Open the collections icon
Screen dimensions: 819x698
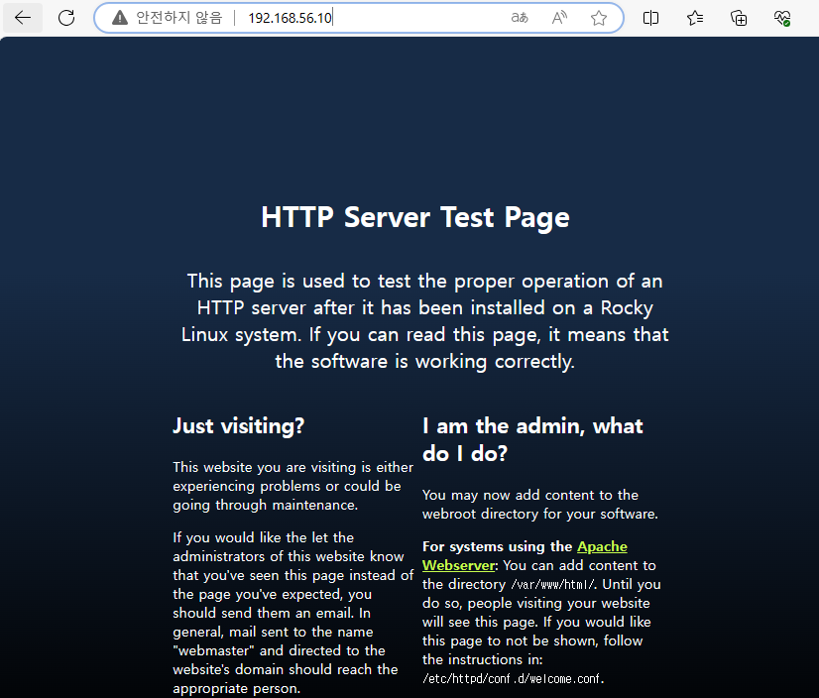coord(739,18)
